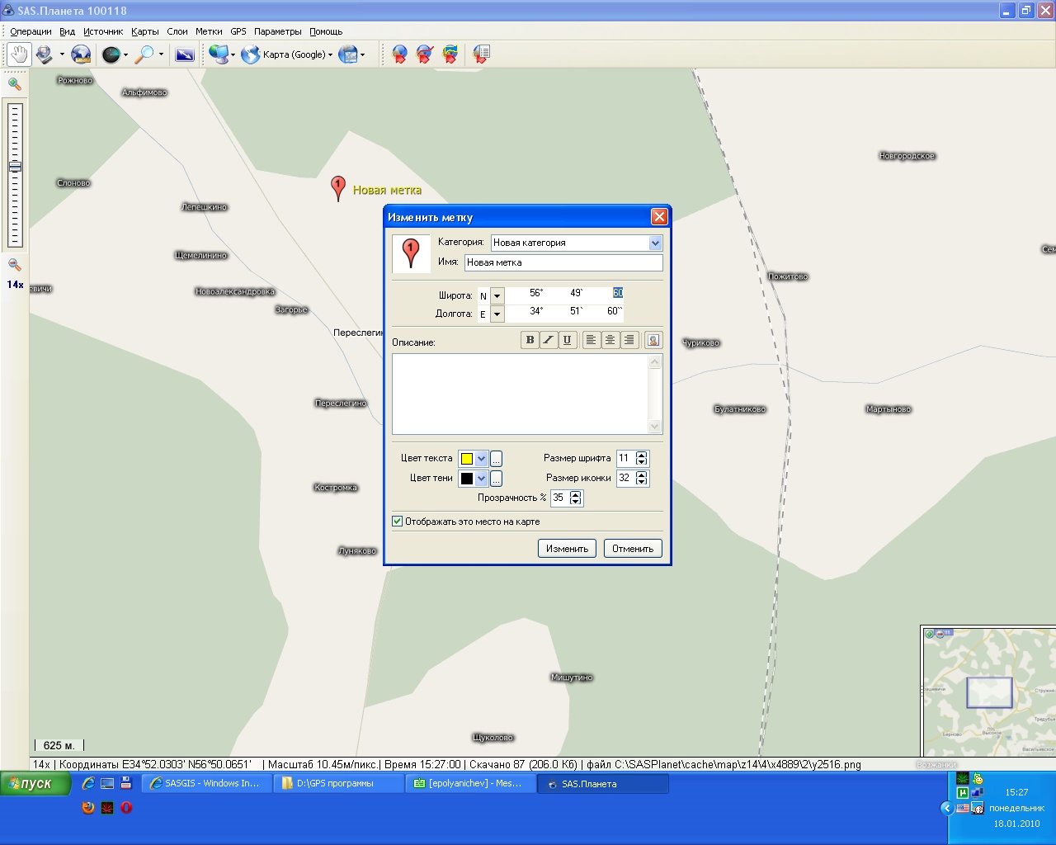Screen dimensions: 1056x845
Task: Click the insert image button by description
Action: (x=653, y=340)
